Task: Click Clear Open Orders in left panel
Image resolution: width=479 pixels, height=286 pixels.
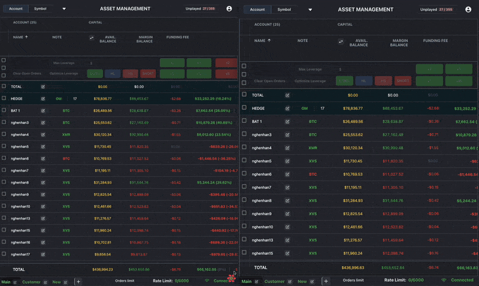Action: click(x=27, y=73)
